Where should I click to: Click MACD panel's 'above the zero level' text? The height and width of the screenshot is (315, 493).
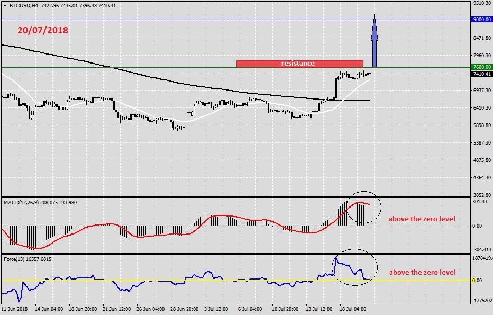click(x=422, y=219)
